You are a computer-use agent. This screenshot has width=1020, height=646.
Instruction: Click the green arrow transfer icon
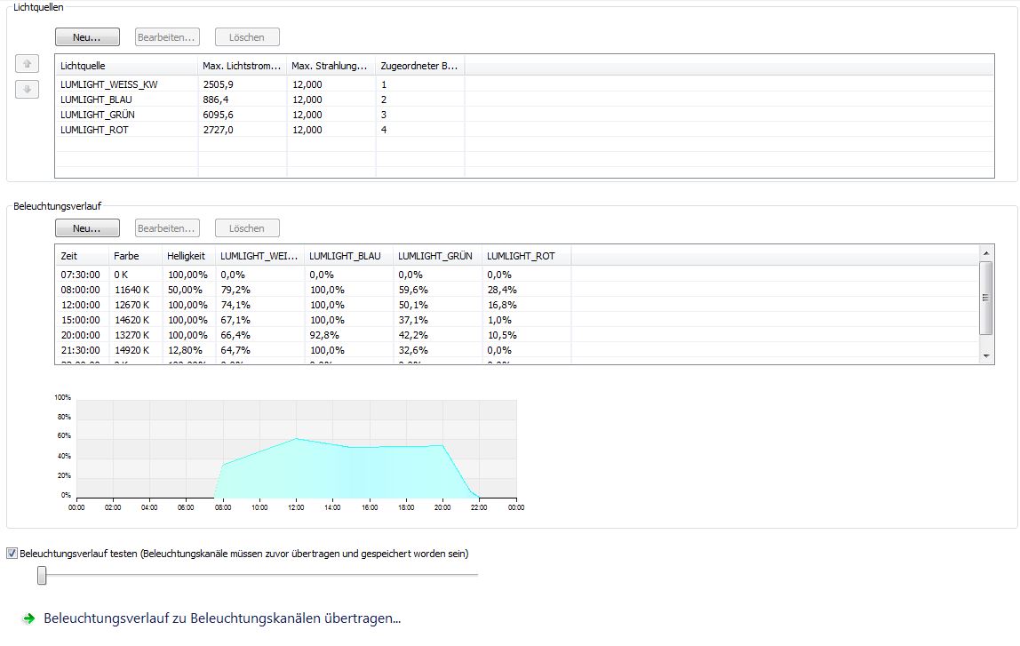pyautogui.click(x=29, y=618)
